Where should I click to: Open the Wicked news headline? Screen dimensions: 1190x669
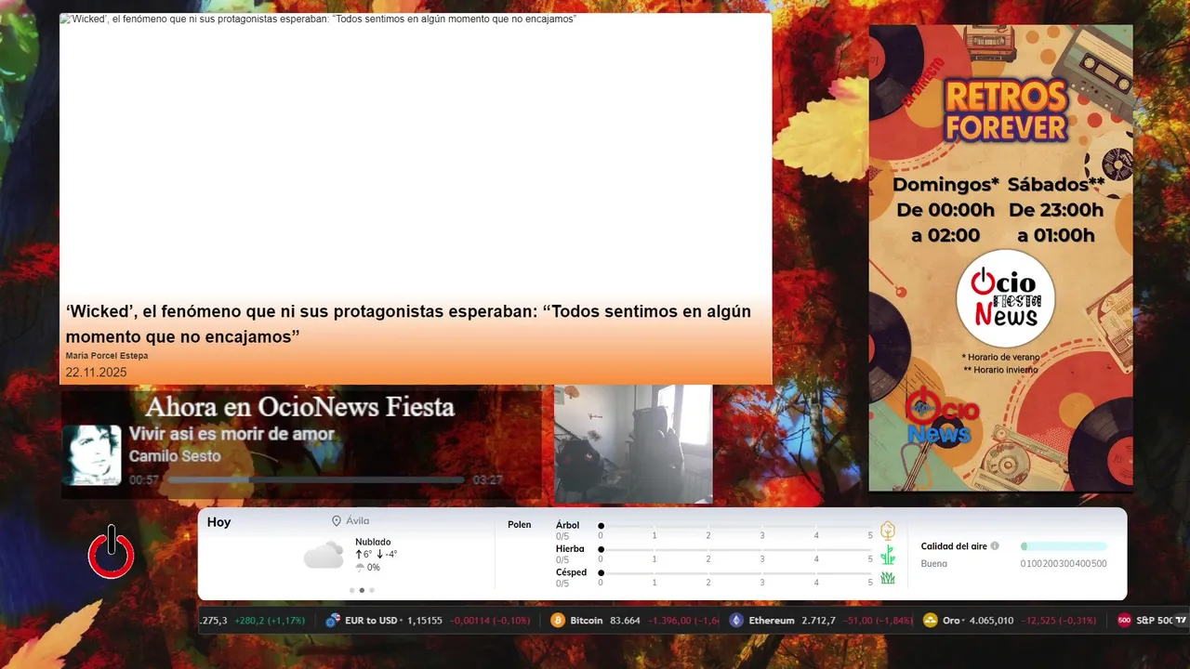tap(408, 324)
